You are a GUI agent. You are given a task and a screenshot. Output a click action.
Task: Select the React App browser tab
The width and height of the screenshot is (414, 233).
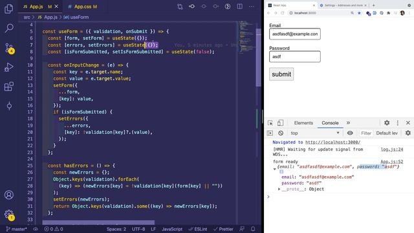(x=290, y=5)
